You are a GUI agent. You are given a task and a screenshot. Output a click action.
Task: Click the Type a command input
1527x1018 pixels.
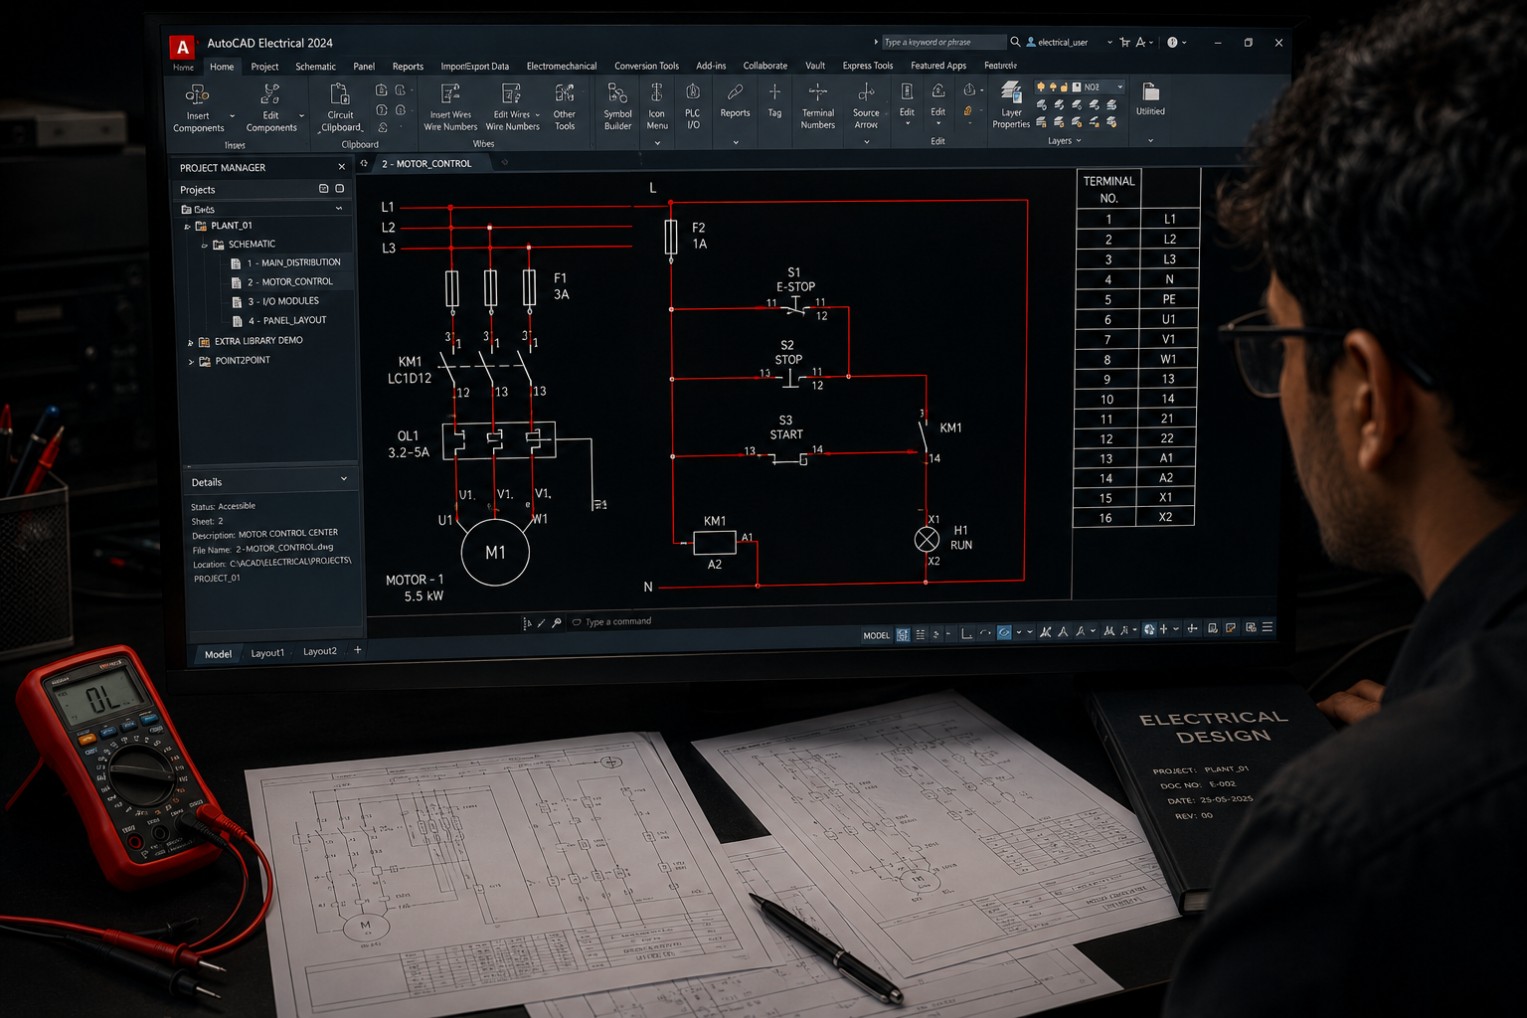tap(618, 621)
